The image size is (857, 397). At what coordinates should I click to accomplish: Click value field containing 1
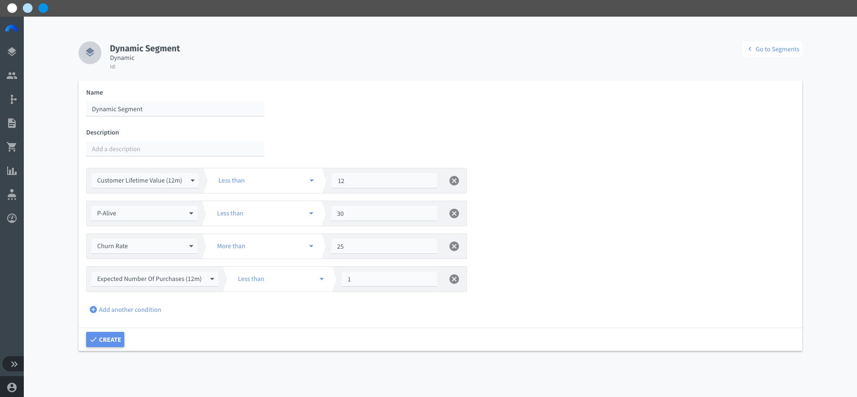coord(389,279)
